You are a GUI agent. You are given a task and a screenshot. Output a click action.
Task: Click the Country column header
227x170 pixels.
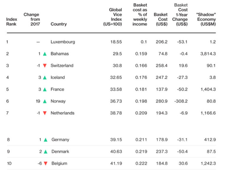[59, 24]
